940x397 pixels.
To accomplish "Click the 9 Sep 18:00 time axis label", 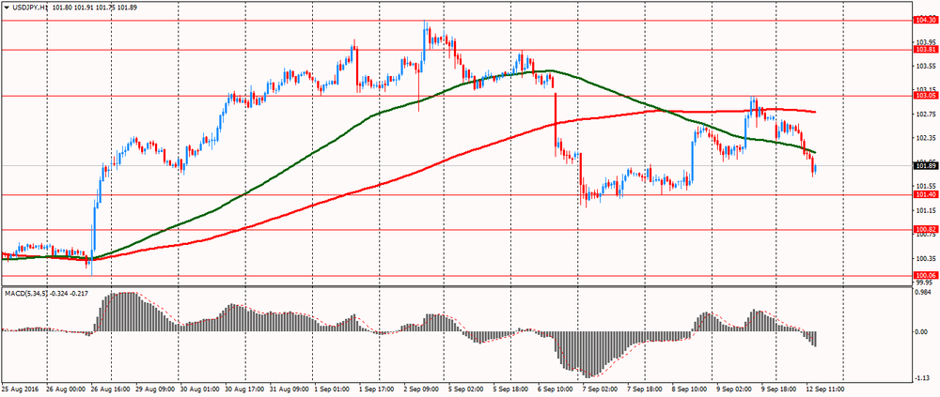I will [777, 388].
